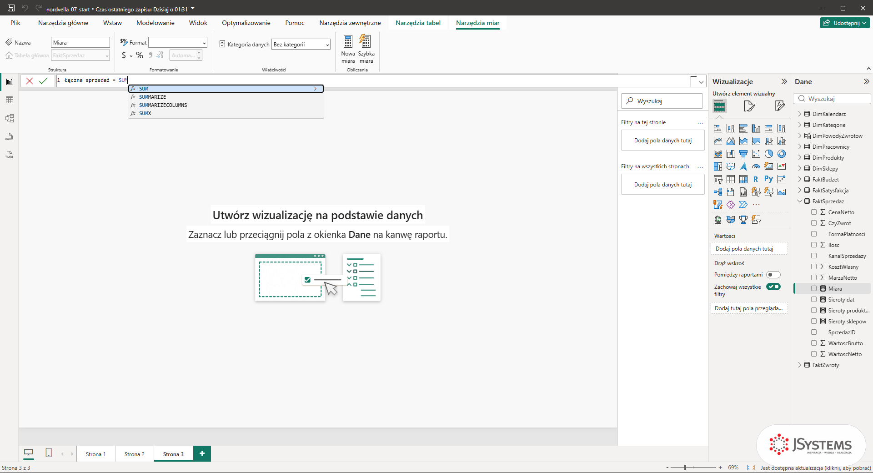Select the pie chart visual

[769, 154]
